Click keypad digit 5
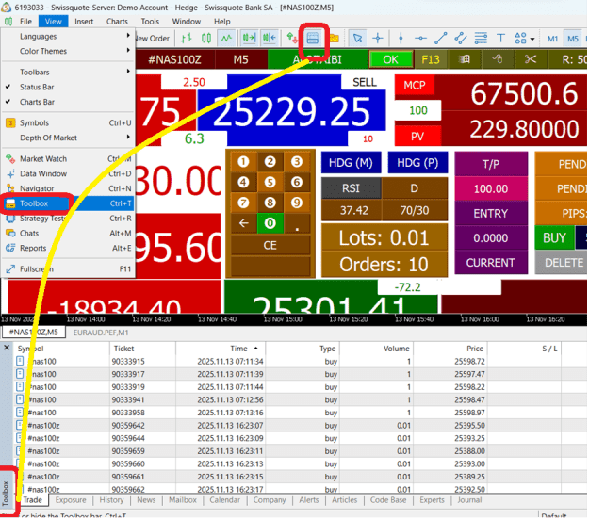This screenshot has width=589, height=520. (x=270, y=182)
